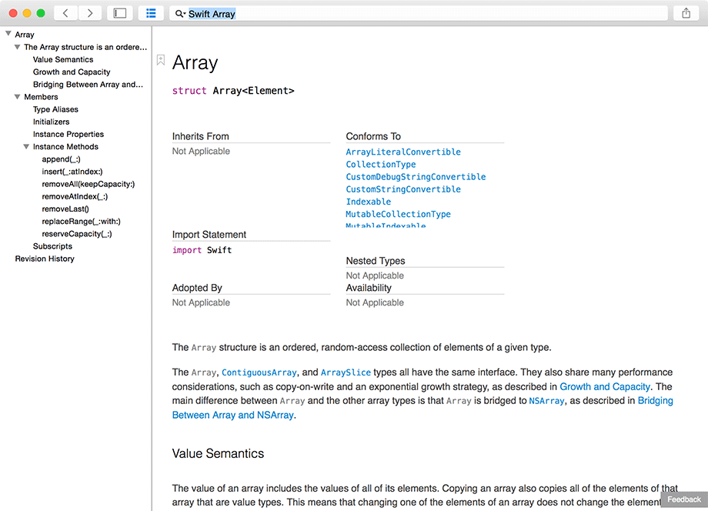This screenshot has width=708, height=511.
Task: Close the window with red button
Action: tap(13, 13)
